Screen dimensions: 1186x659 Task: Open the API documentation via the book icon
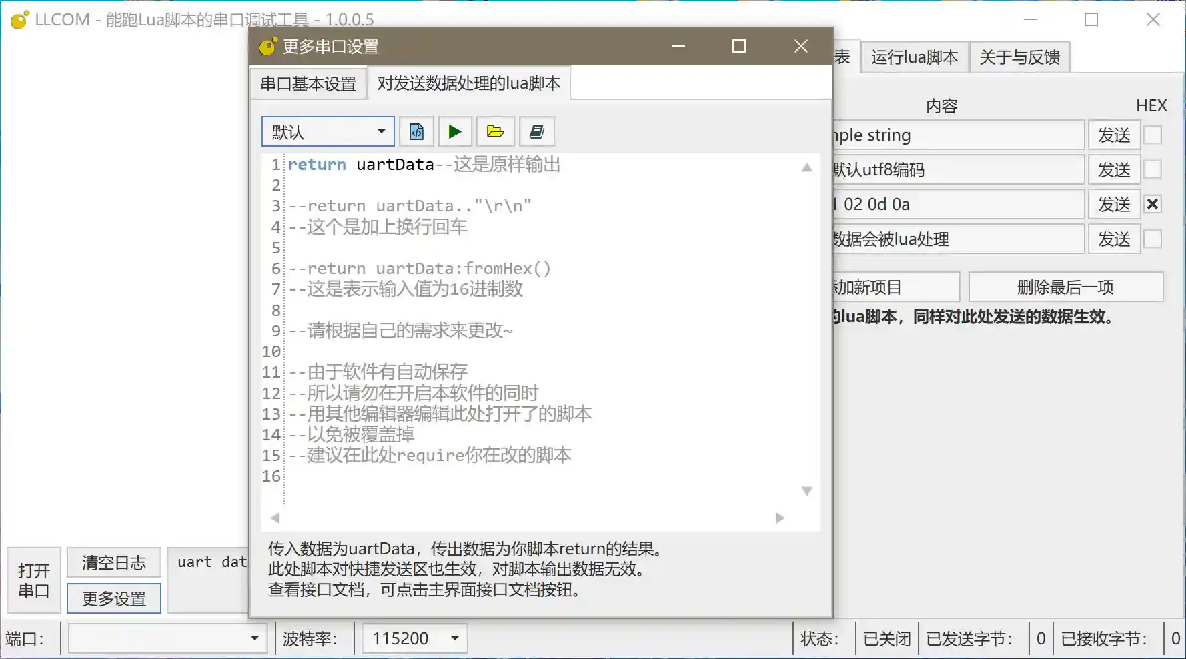[537, 131]
